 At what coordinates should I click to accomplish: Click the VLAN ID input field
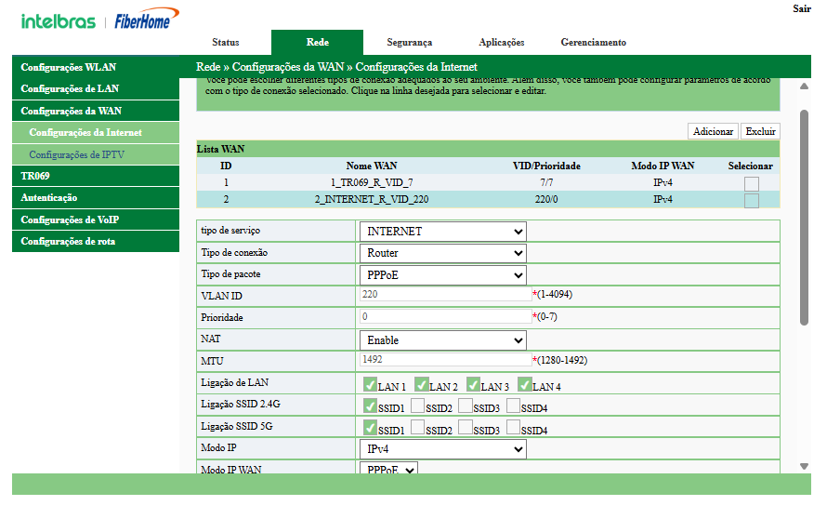tap(446, 294)
